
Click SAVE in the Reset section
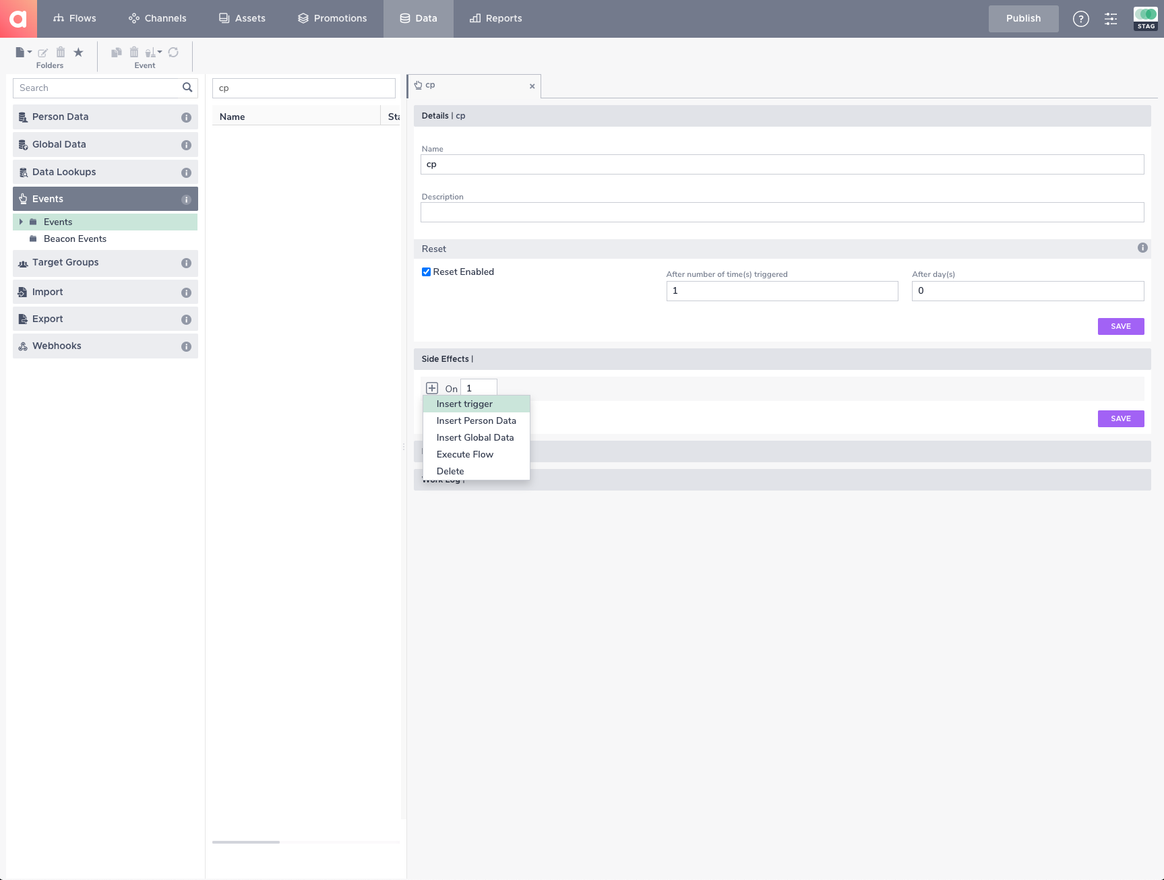pos(1121,326)
